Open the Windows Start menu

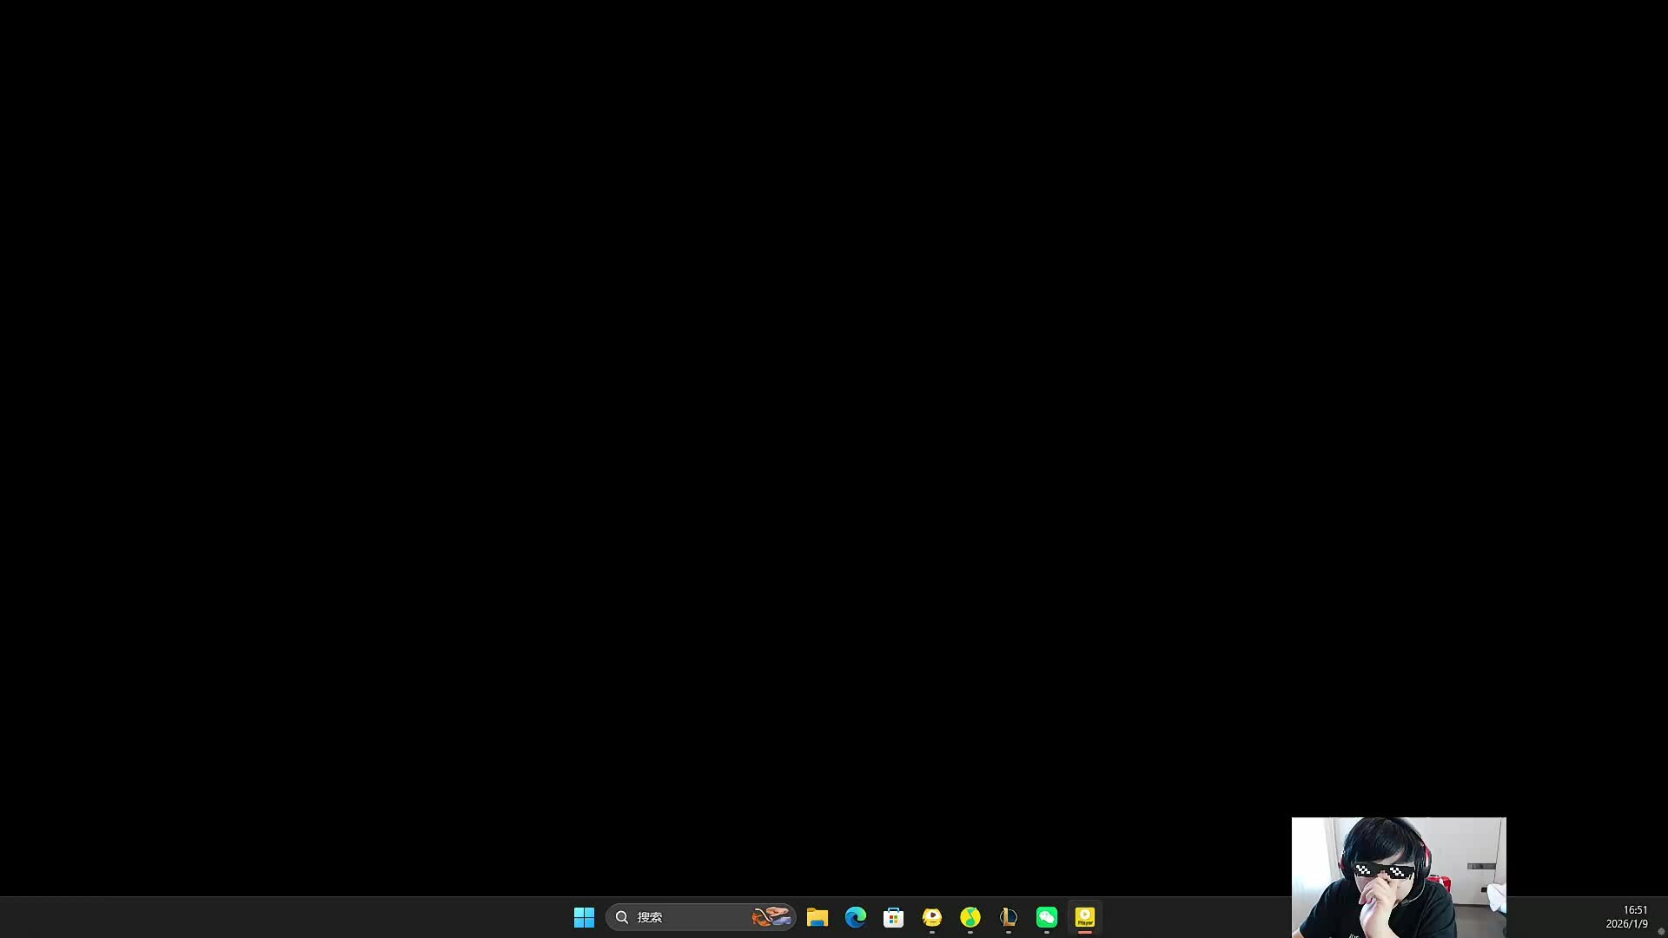pyautogui.click(x=584, y=917)
